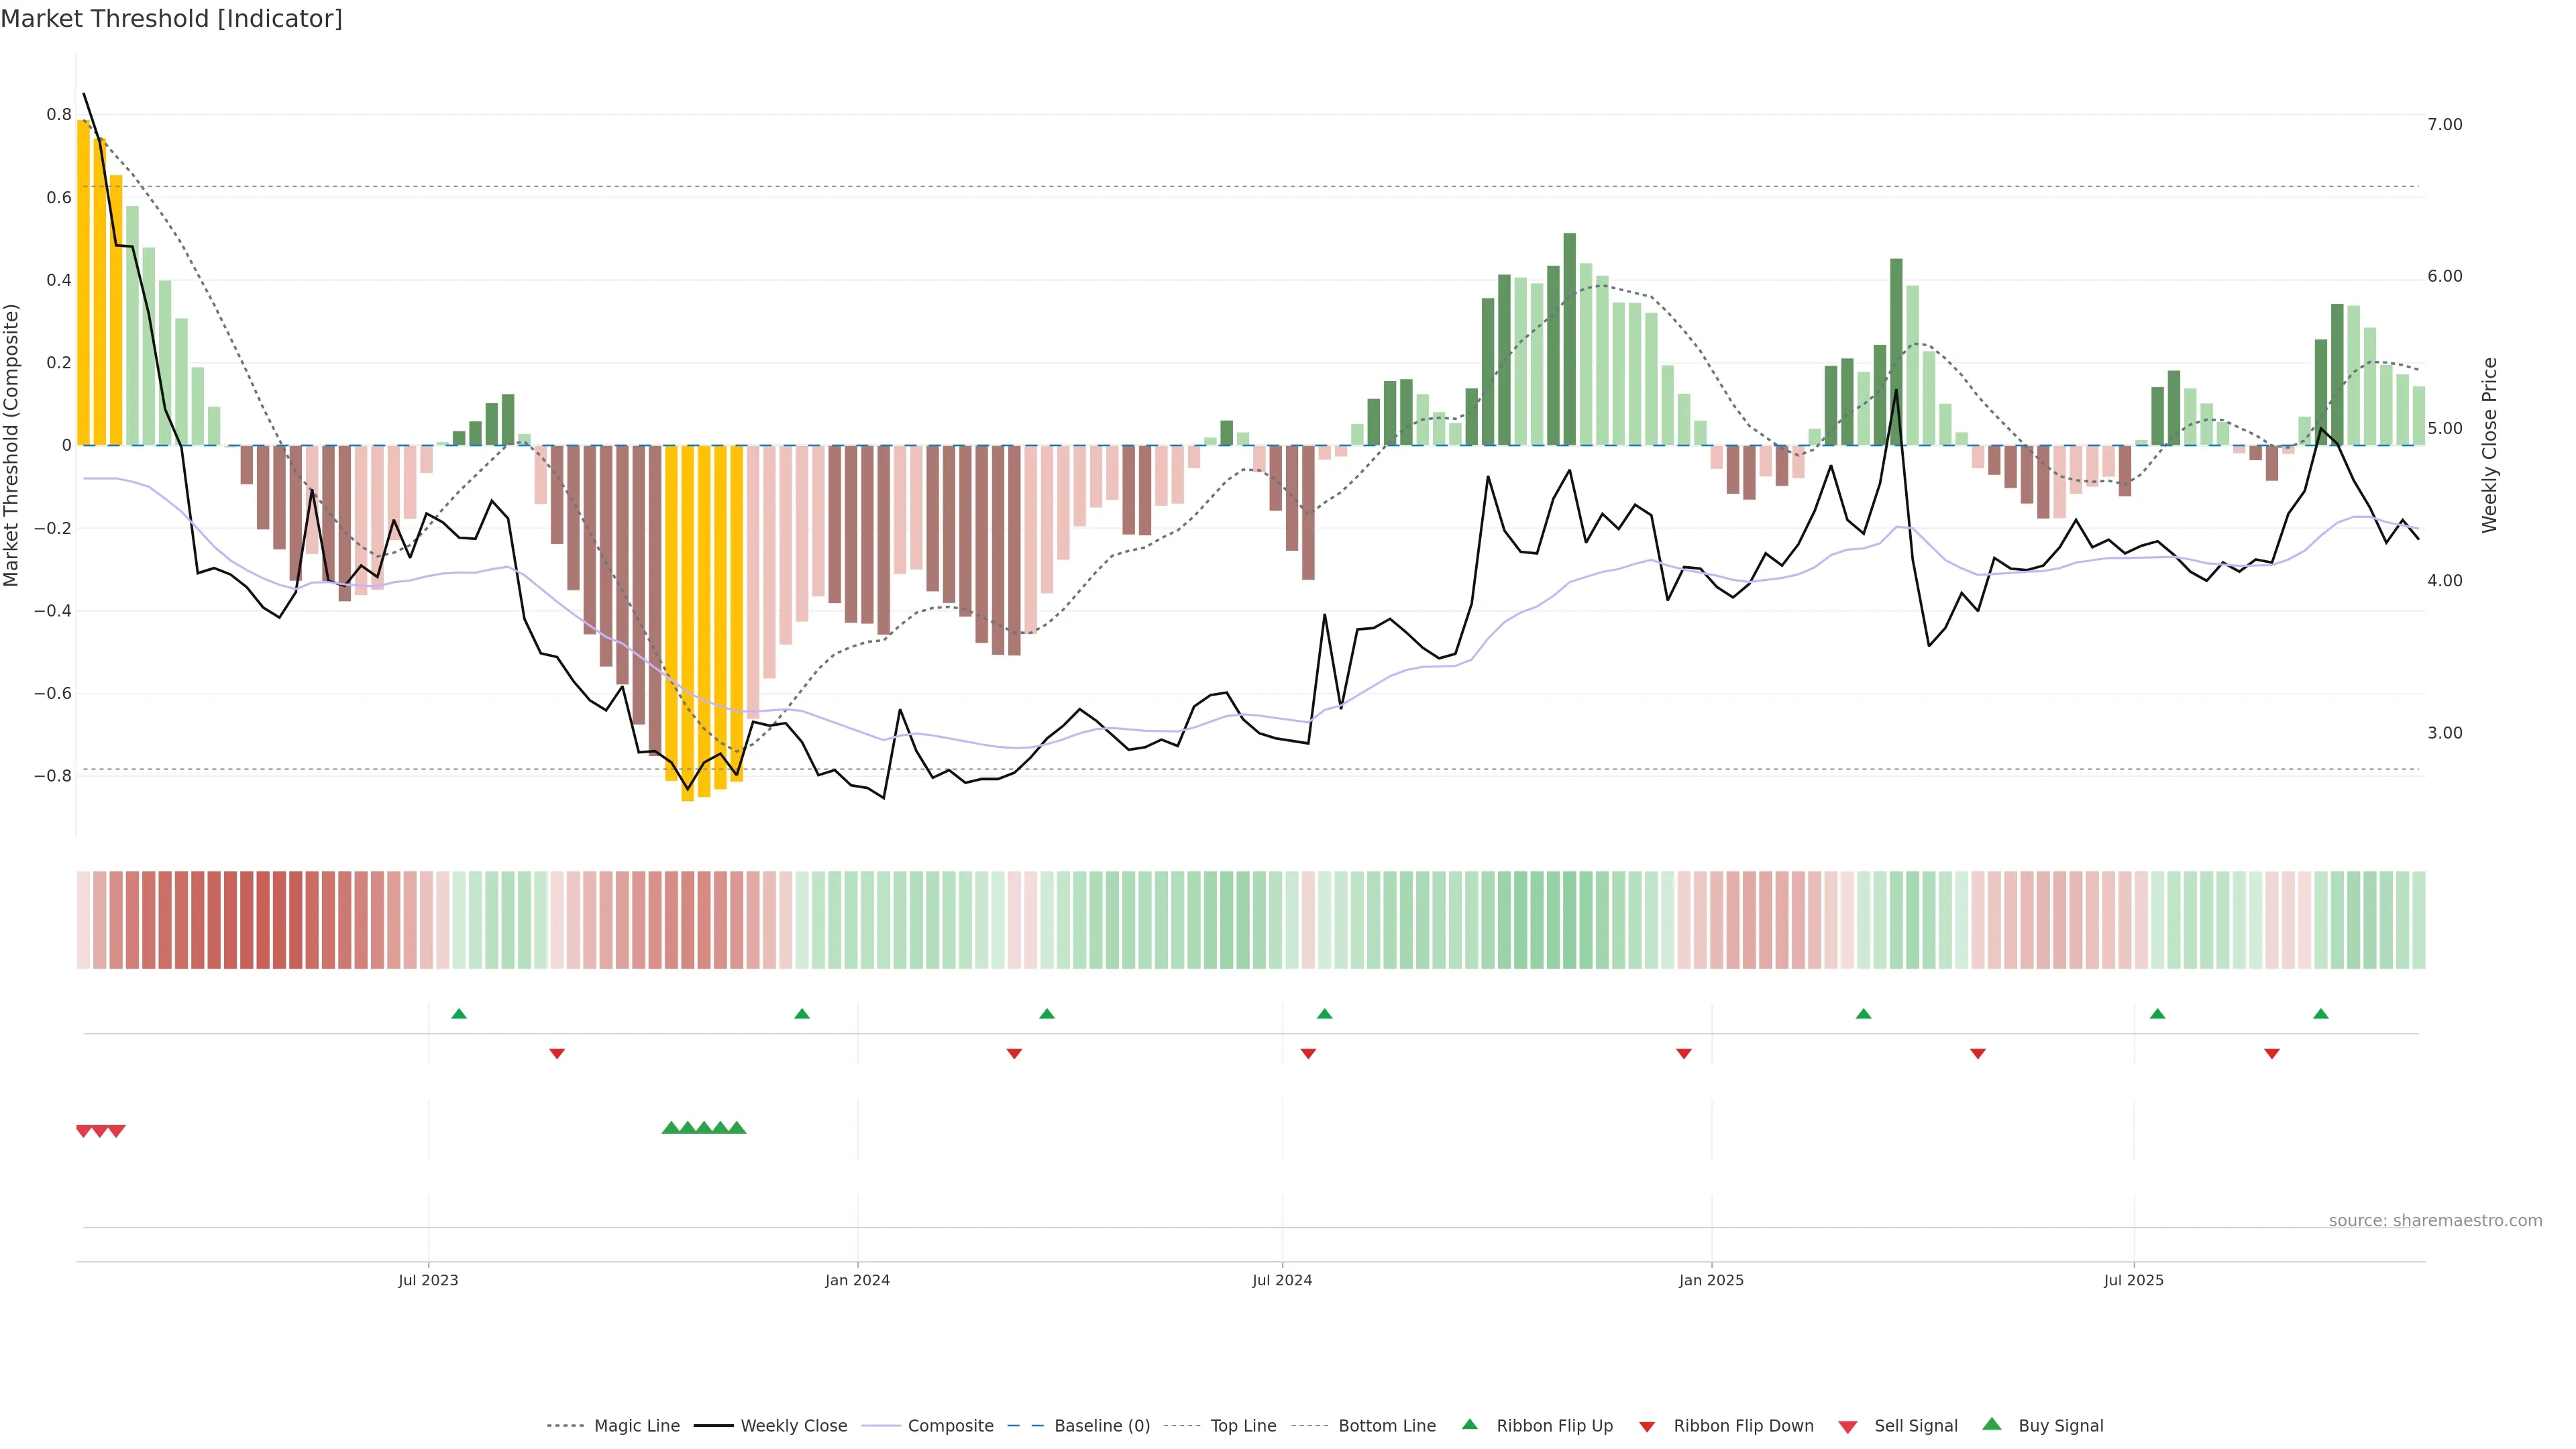Click the Jul 2025 axis label
This screenshot has height=1449, width=2576.
click(x=2133, y=1280)
